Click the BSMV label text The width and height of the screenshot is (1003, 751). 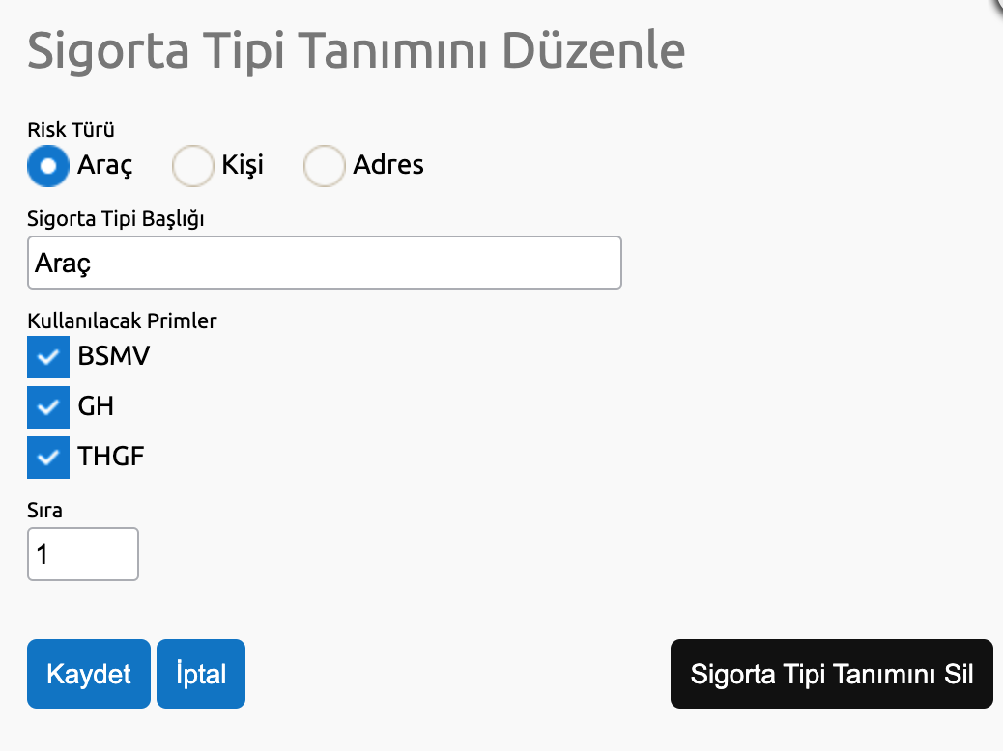114,357
